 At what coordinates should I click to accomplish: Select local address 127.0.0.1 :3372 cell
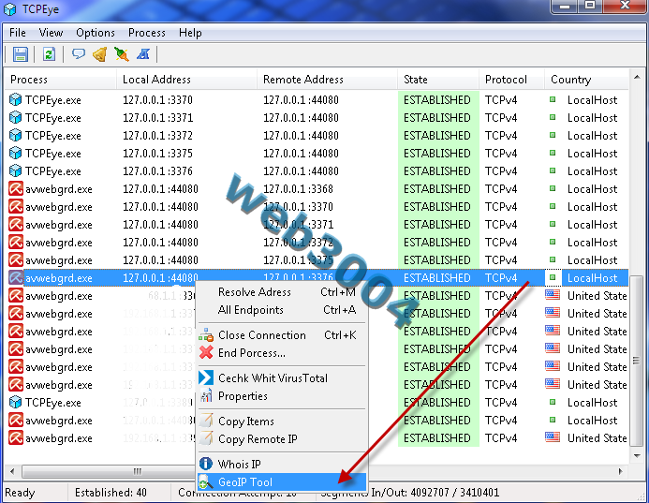click(x=157, y=136)
